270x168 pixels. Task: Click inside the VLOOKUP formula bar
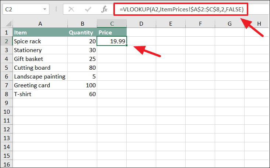[x=181, y=9]
